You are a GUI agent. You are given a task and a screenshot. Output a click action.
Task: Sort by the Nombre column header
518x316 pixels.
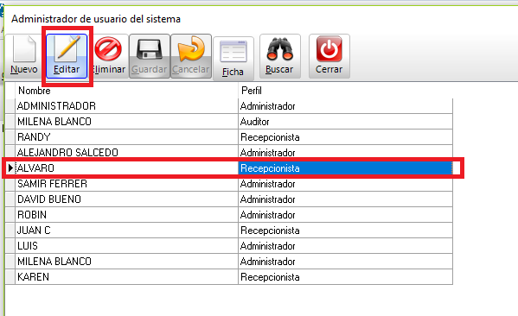(x=126, y=91)
